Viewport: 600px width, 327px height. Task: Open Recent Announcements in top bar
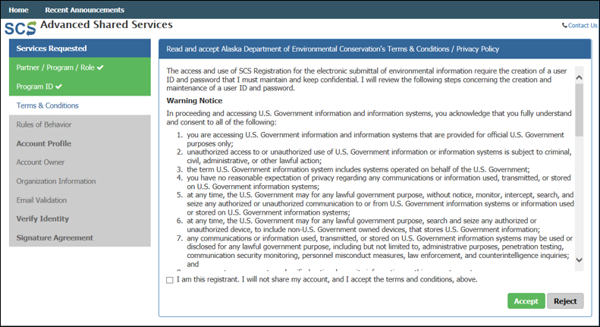tap(84, 10)
